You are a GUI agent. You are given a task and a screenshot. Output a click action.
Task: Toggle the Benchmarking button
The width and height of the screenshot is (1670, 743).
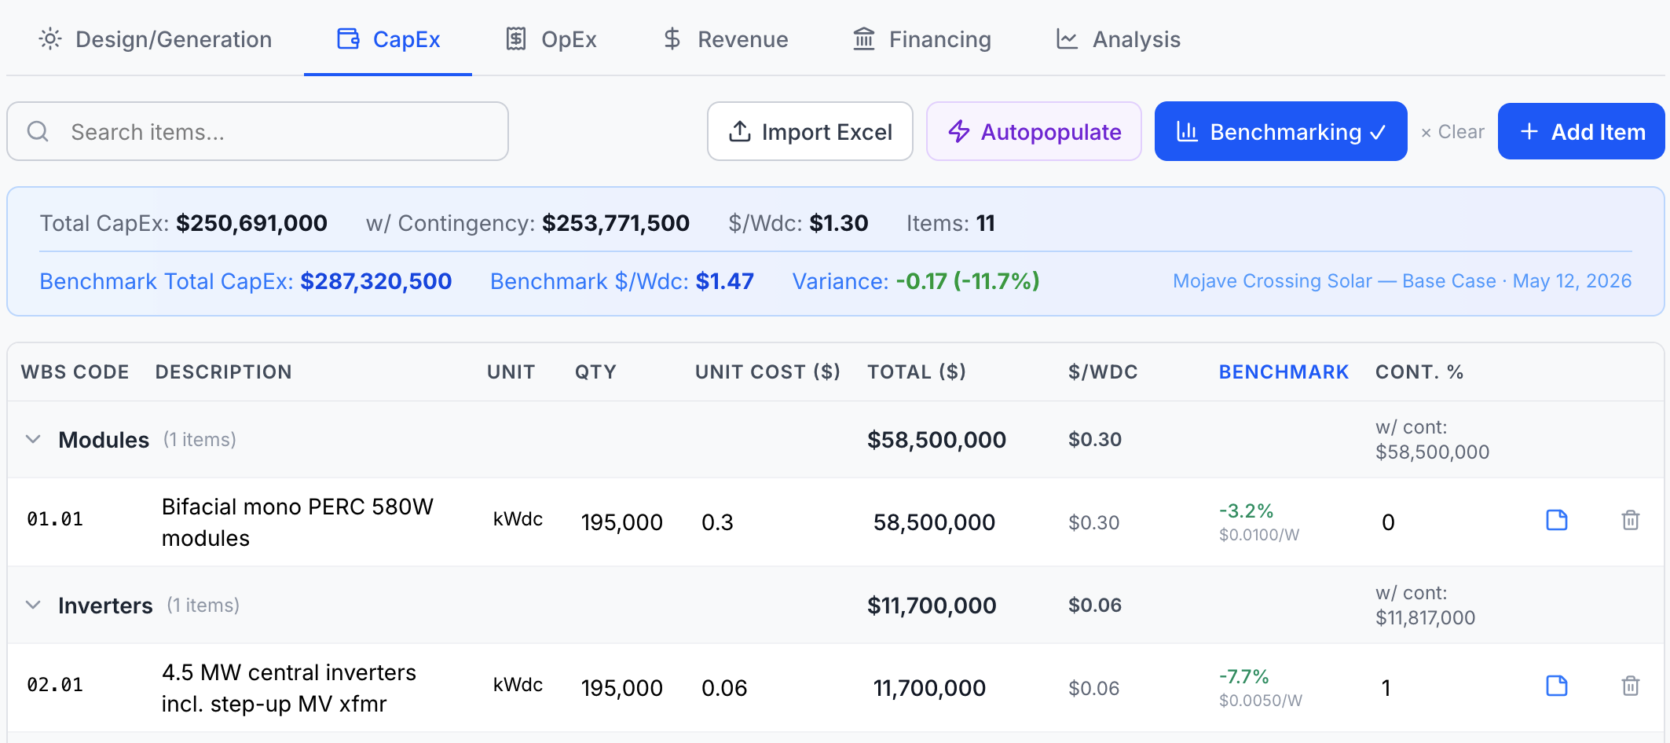pyautogui.click(x=1280, y=131)
